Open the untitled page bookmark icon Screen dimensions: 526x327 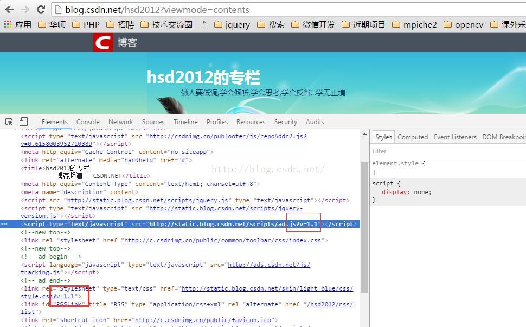(x=203, y=24)
